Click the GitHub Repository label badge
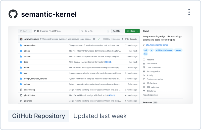The height and width of the screenshot is (130, 201). (x=39, y=116)
